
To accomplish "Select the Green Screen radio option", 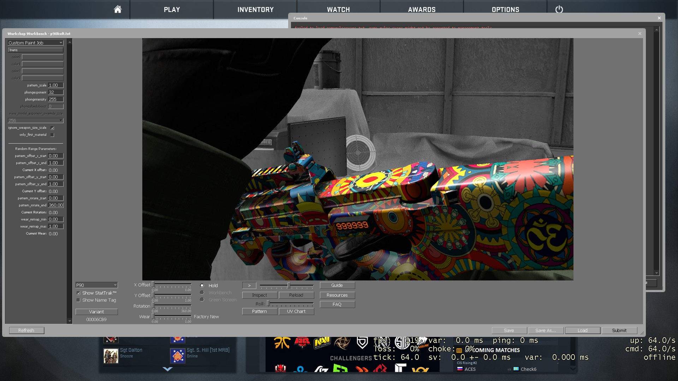I will click(202, 300).
